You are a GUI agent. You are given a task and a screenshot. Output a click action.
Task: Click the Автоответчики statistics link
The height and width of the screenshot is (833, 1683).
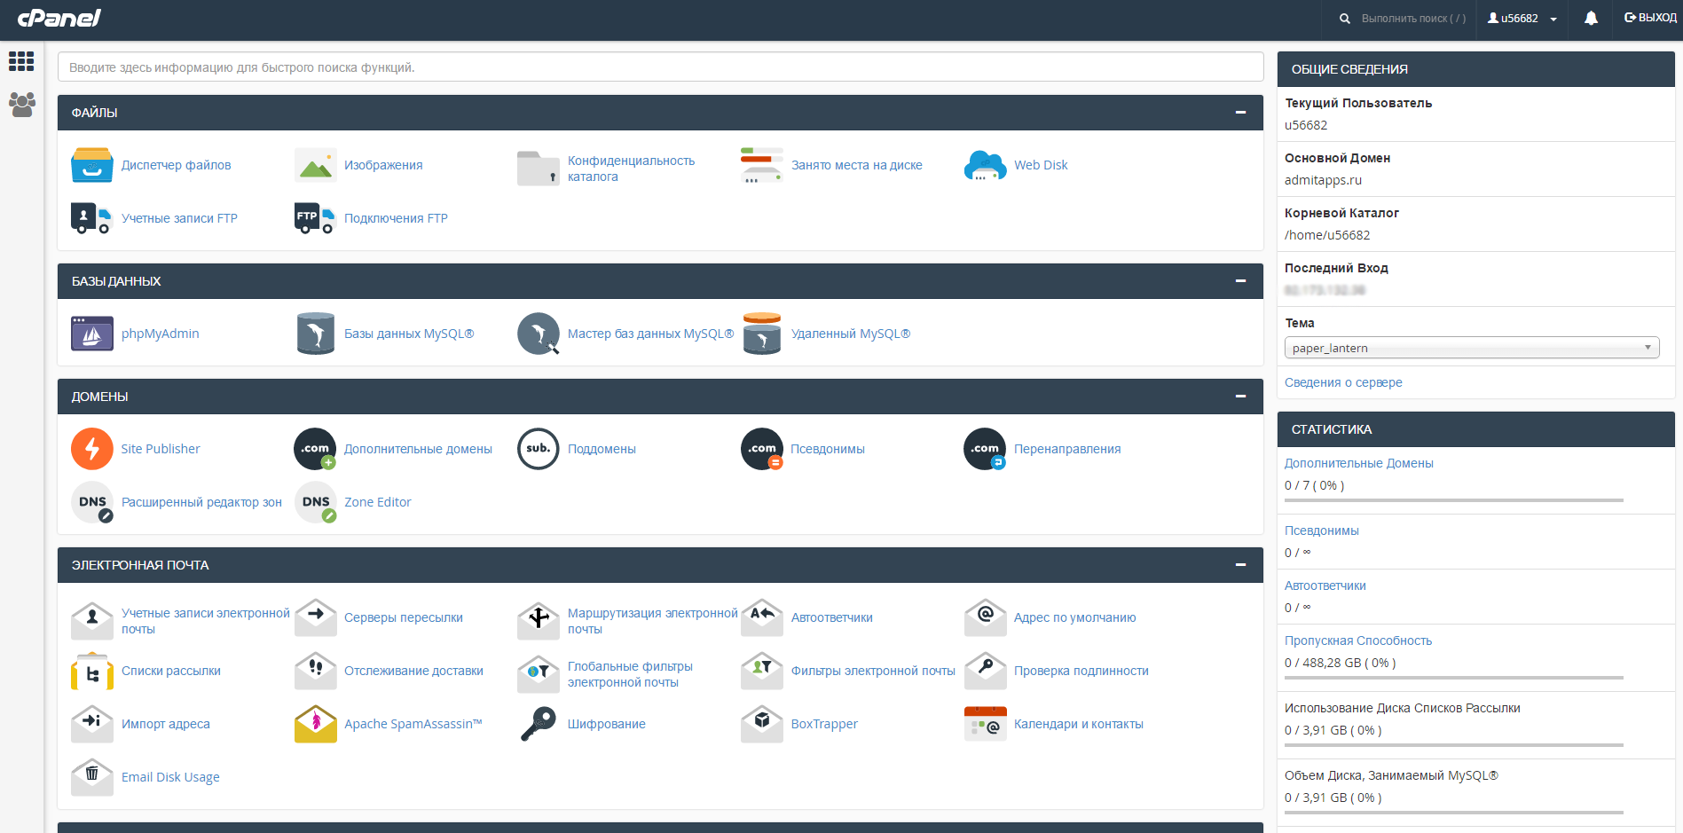pos(1325,585)
